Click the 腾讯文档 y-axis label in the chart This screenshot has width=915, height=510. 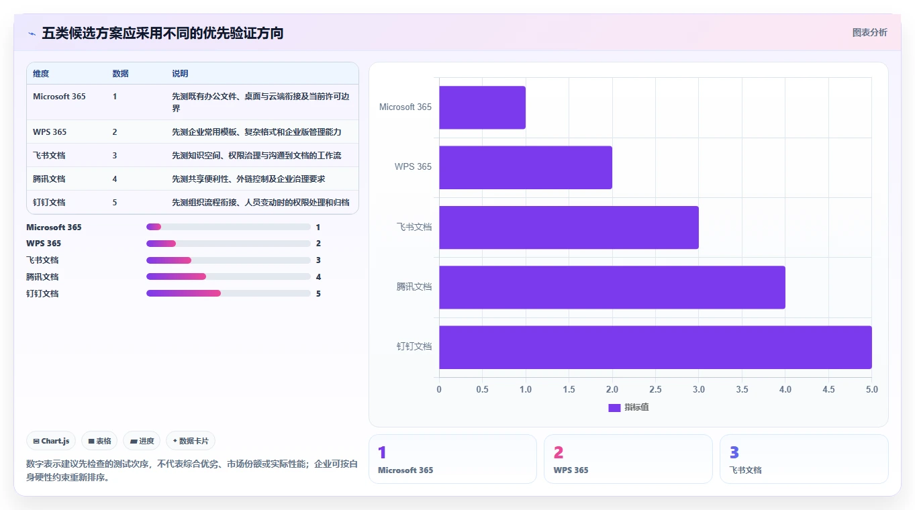[x=414, y=287]
